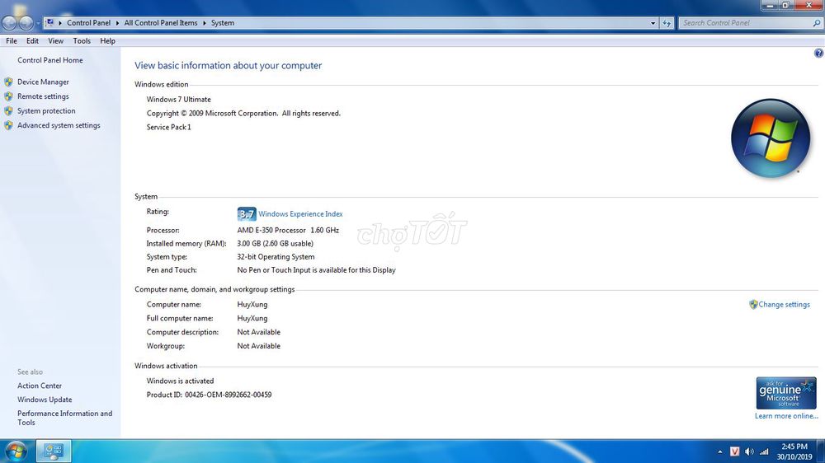Open the Help menu

pyautogui.click(x=107, y=41)
